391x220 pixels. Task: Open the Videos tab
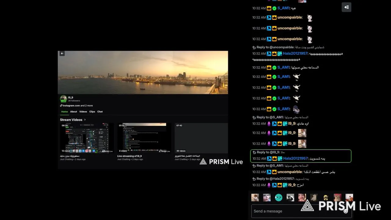coord(83,112)
